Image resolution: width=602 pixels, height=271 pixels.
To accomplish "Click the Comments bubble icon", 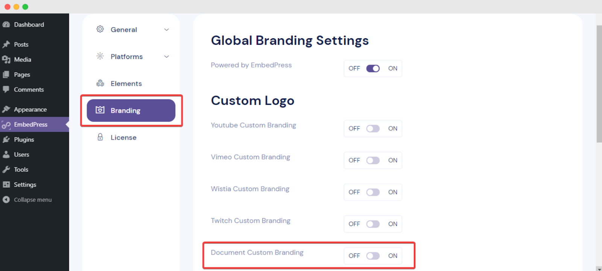I will (x=6, y=89).
